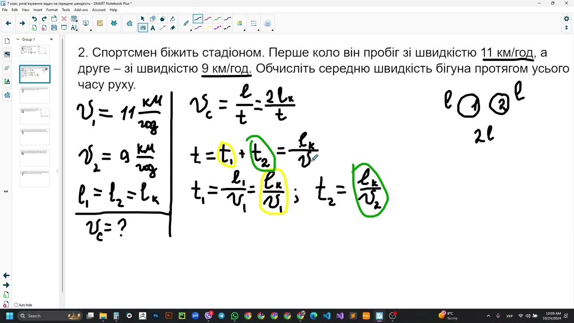The width and height of the screenshot is (574, 323).
Task: Click the Redo icon
Action: click(x=44, y=19)
